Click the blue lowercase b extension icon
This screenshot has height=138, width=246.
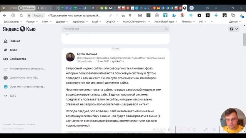(174, 15)
